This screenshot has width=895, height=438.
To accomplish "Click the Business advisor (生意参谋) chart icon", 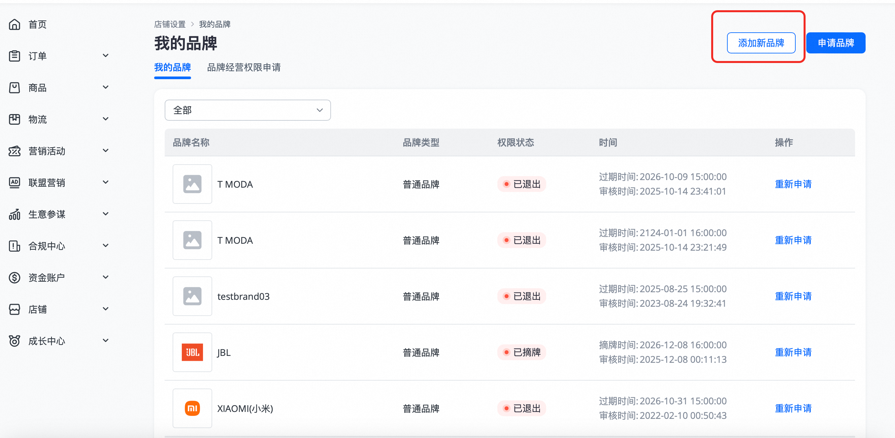I will tap(14, 214).
